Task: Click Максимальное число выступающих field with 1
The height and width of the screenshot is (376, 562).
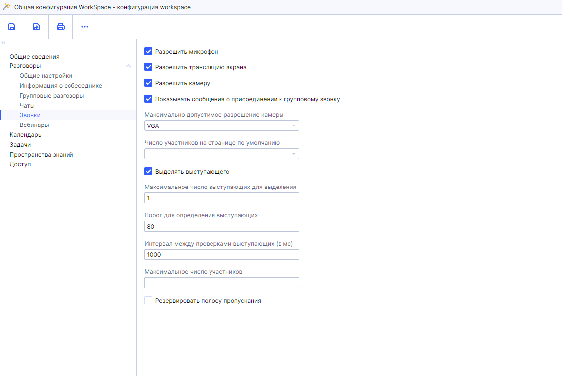Action: [x=222, y=198]
